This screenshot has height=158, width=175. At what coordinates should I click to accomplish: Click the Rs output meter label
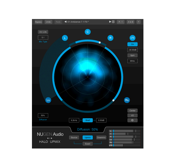coord(111,142)
